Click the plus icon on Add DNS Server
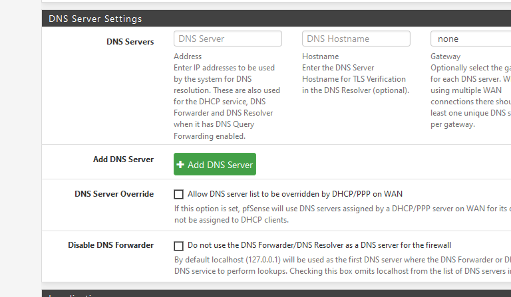The width and height of the screenshot is (511, 297). point(180,165)
